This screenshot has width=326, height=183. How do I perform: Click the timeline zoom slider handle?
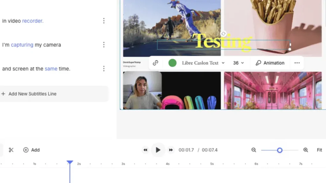[x=280, y=150]
